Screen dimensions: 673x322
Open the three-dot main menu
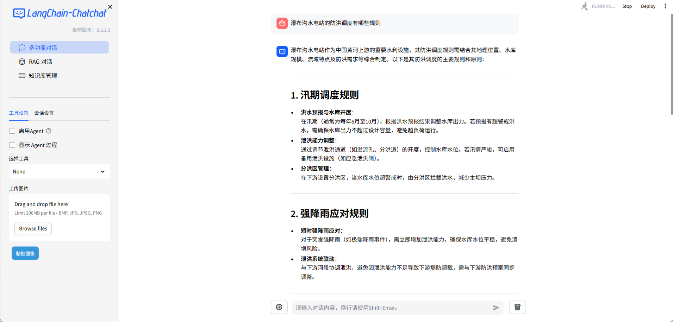pyautogui.click(x=665, y=6)
